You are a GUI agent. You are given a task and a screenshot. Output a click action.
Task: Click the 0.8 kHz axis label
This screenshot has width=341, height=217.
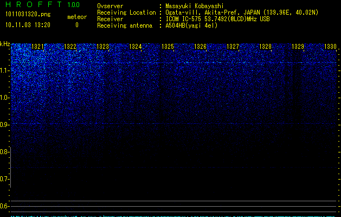coord(4,152)
